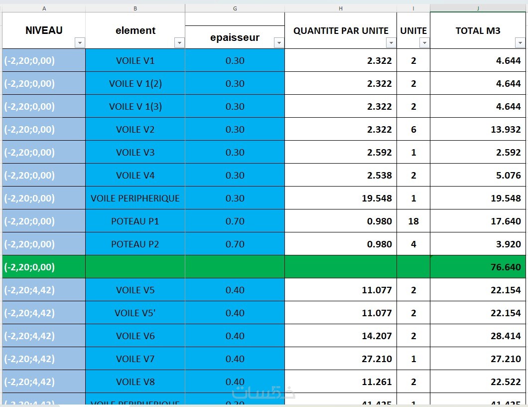Select quantity 27.210 in VOILE V7 row
The height and width of the screenshot is (407, 528).
click(340, 359)
